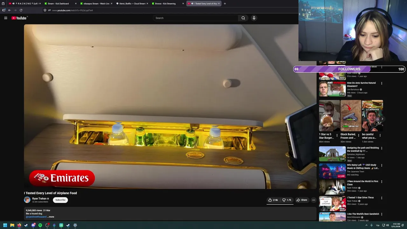Show next shorts with the right arrow

[382, 119]
